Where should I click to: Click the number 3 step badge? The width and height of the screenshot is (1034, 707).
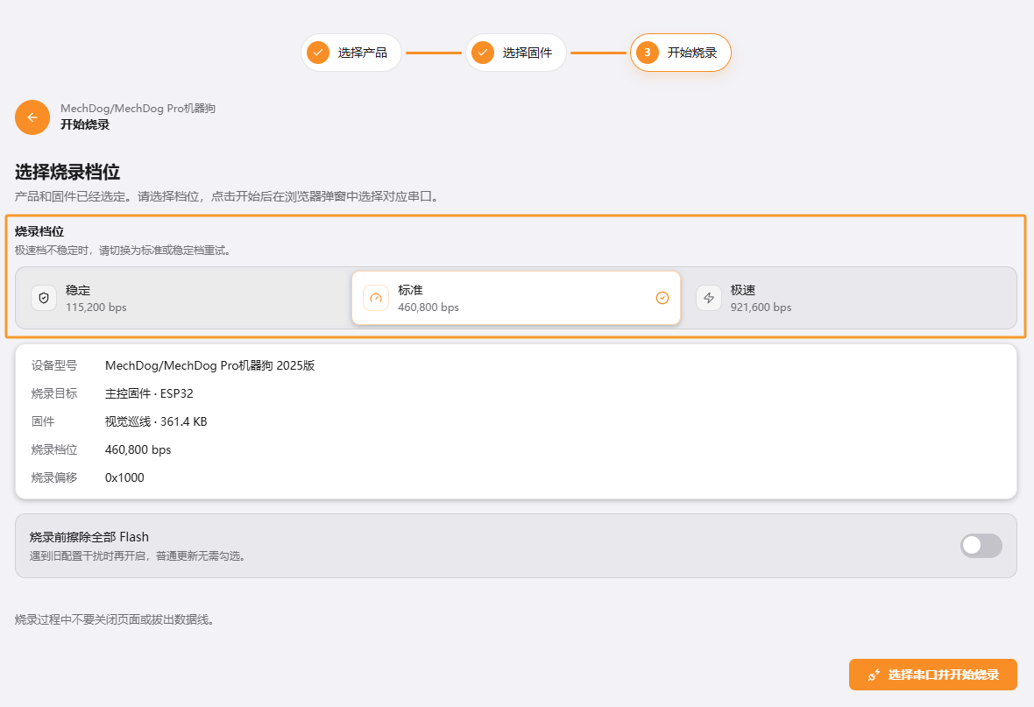coord(648,53)
